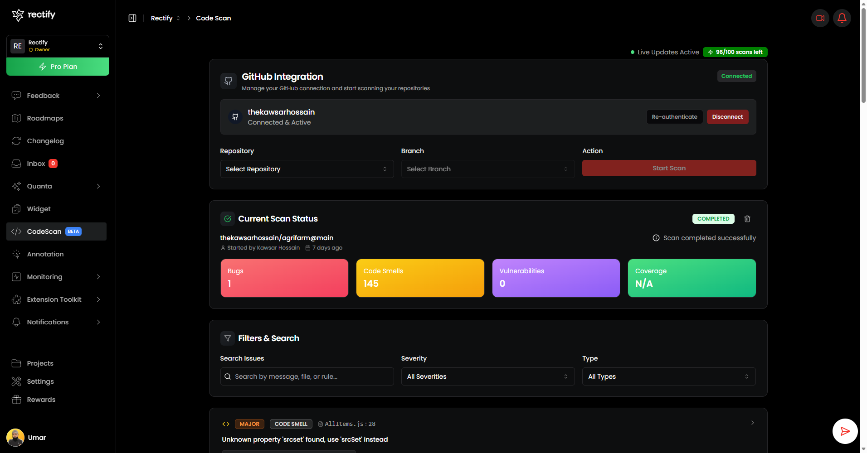Expand the Quanta submenu chevron

click(98, 186)
